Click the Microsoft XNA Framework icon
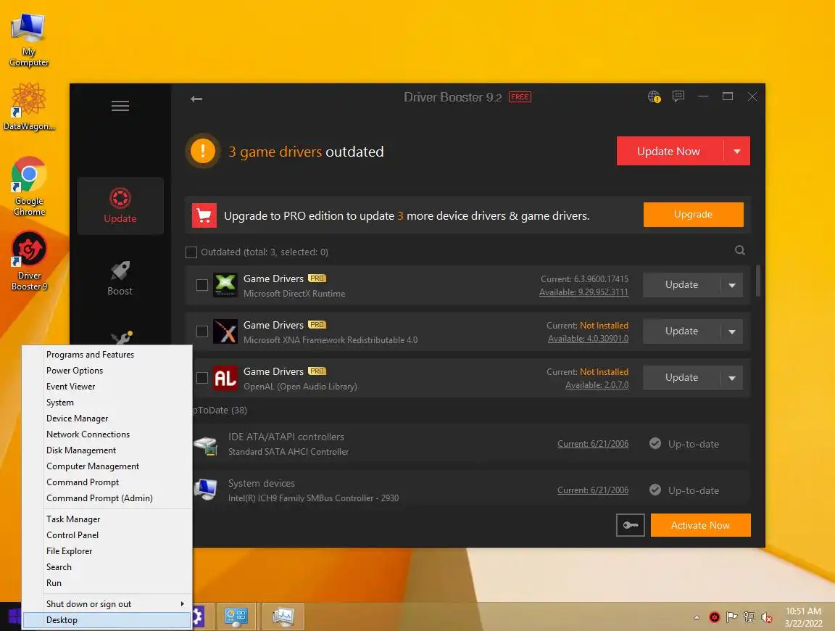The height and width of the screenshot is (631, 835). (x=225, y=331)
